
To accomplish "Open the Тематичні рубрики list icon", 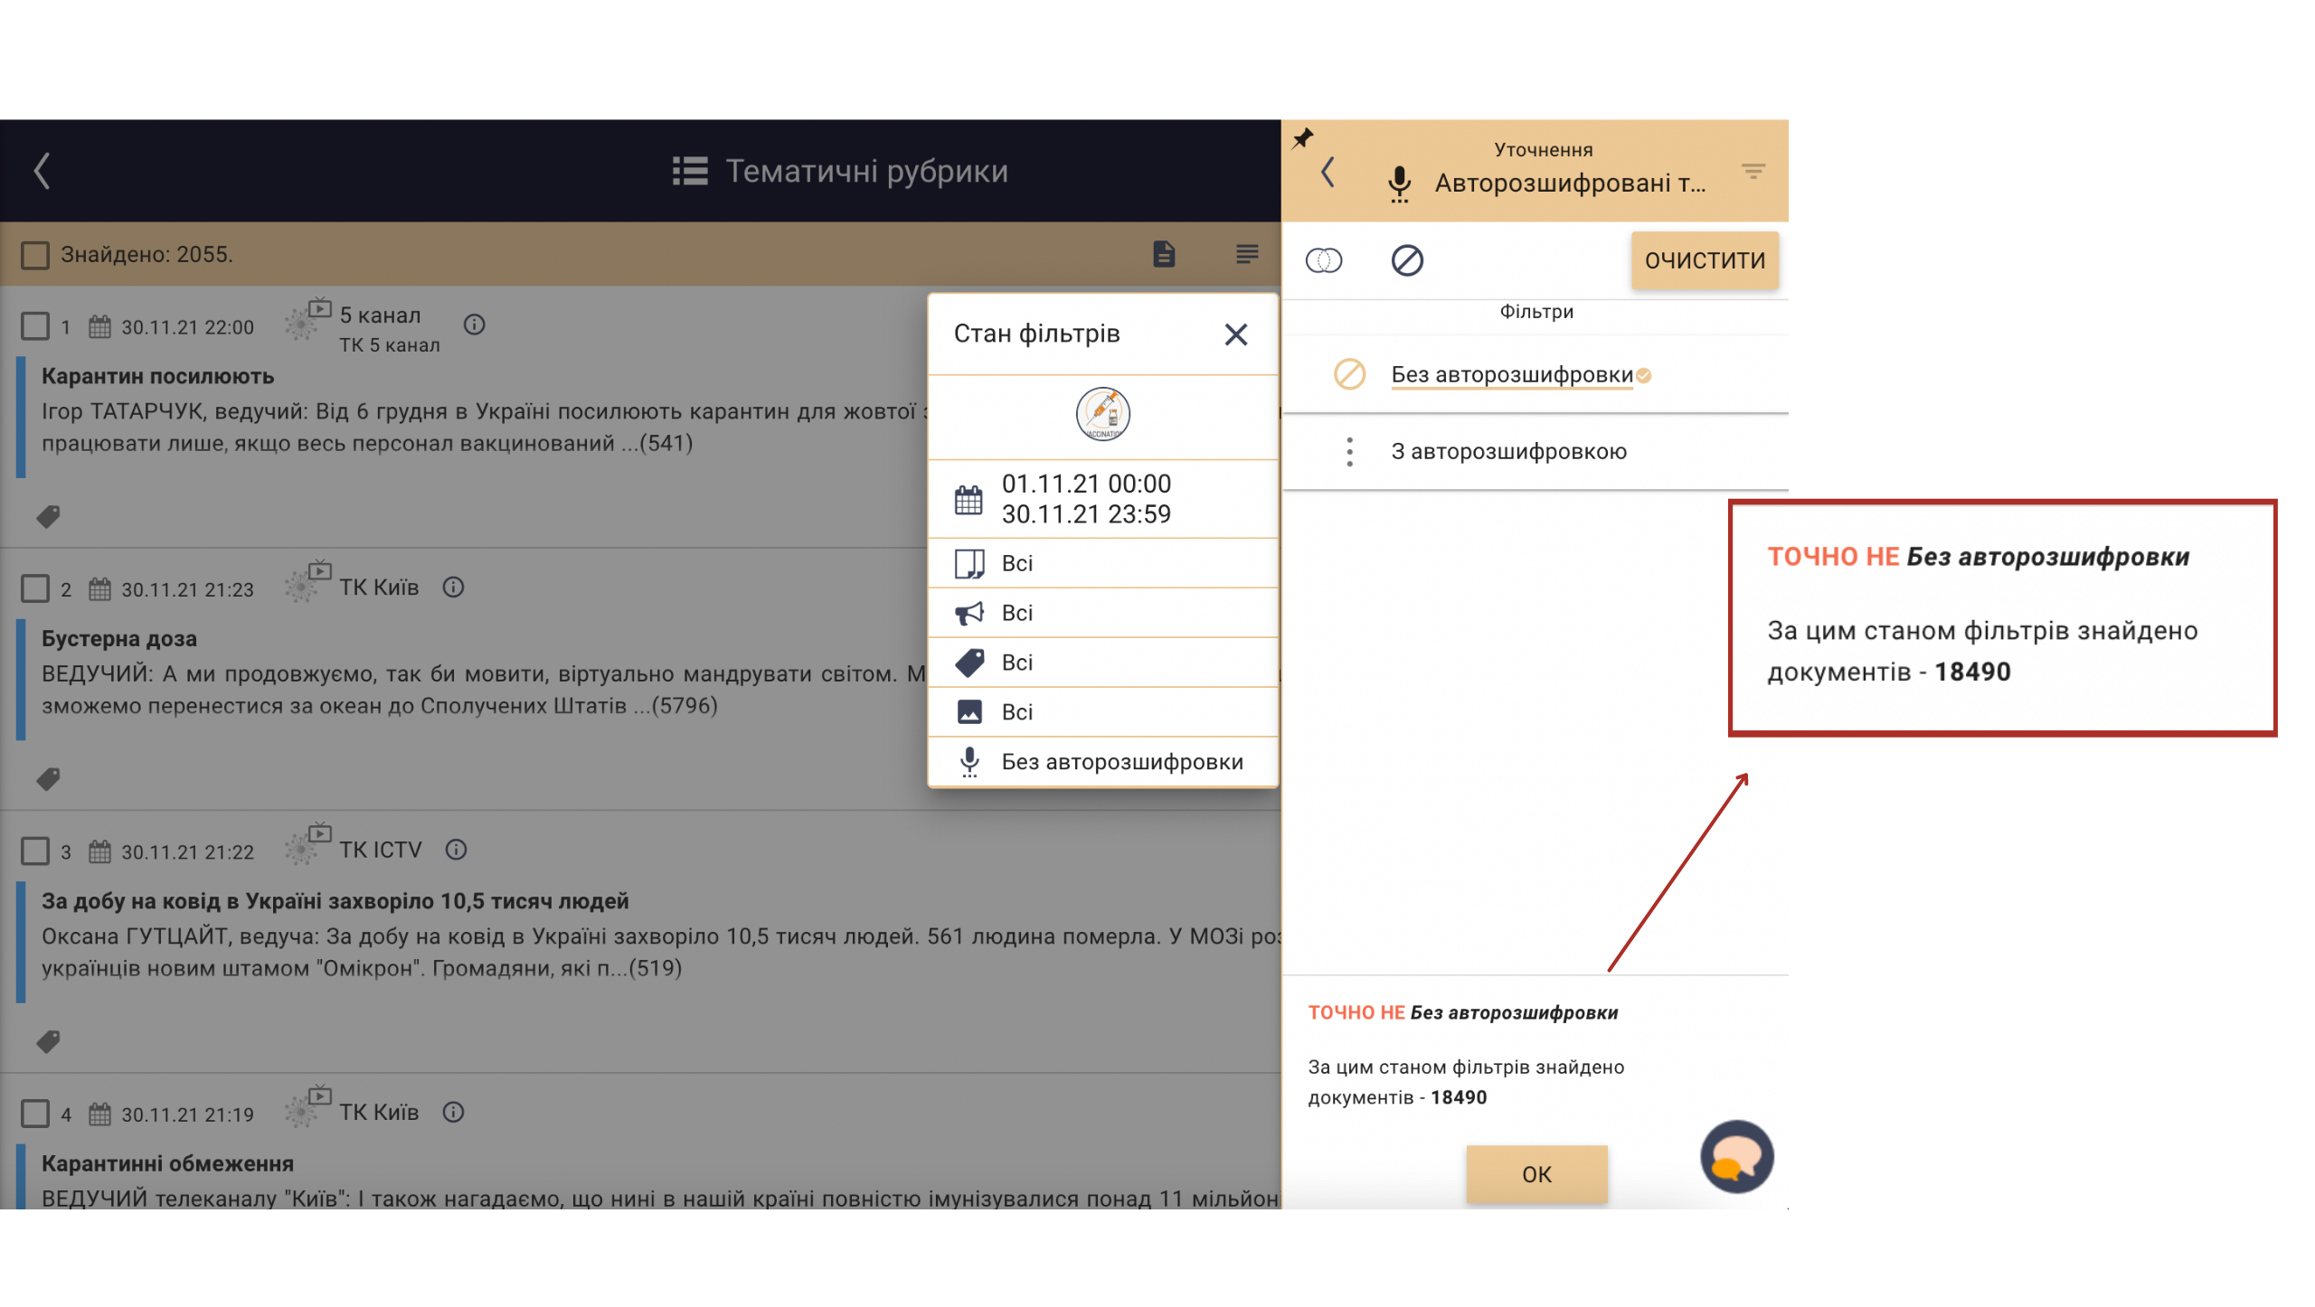I will tap(690, 171).
